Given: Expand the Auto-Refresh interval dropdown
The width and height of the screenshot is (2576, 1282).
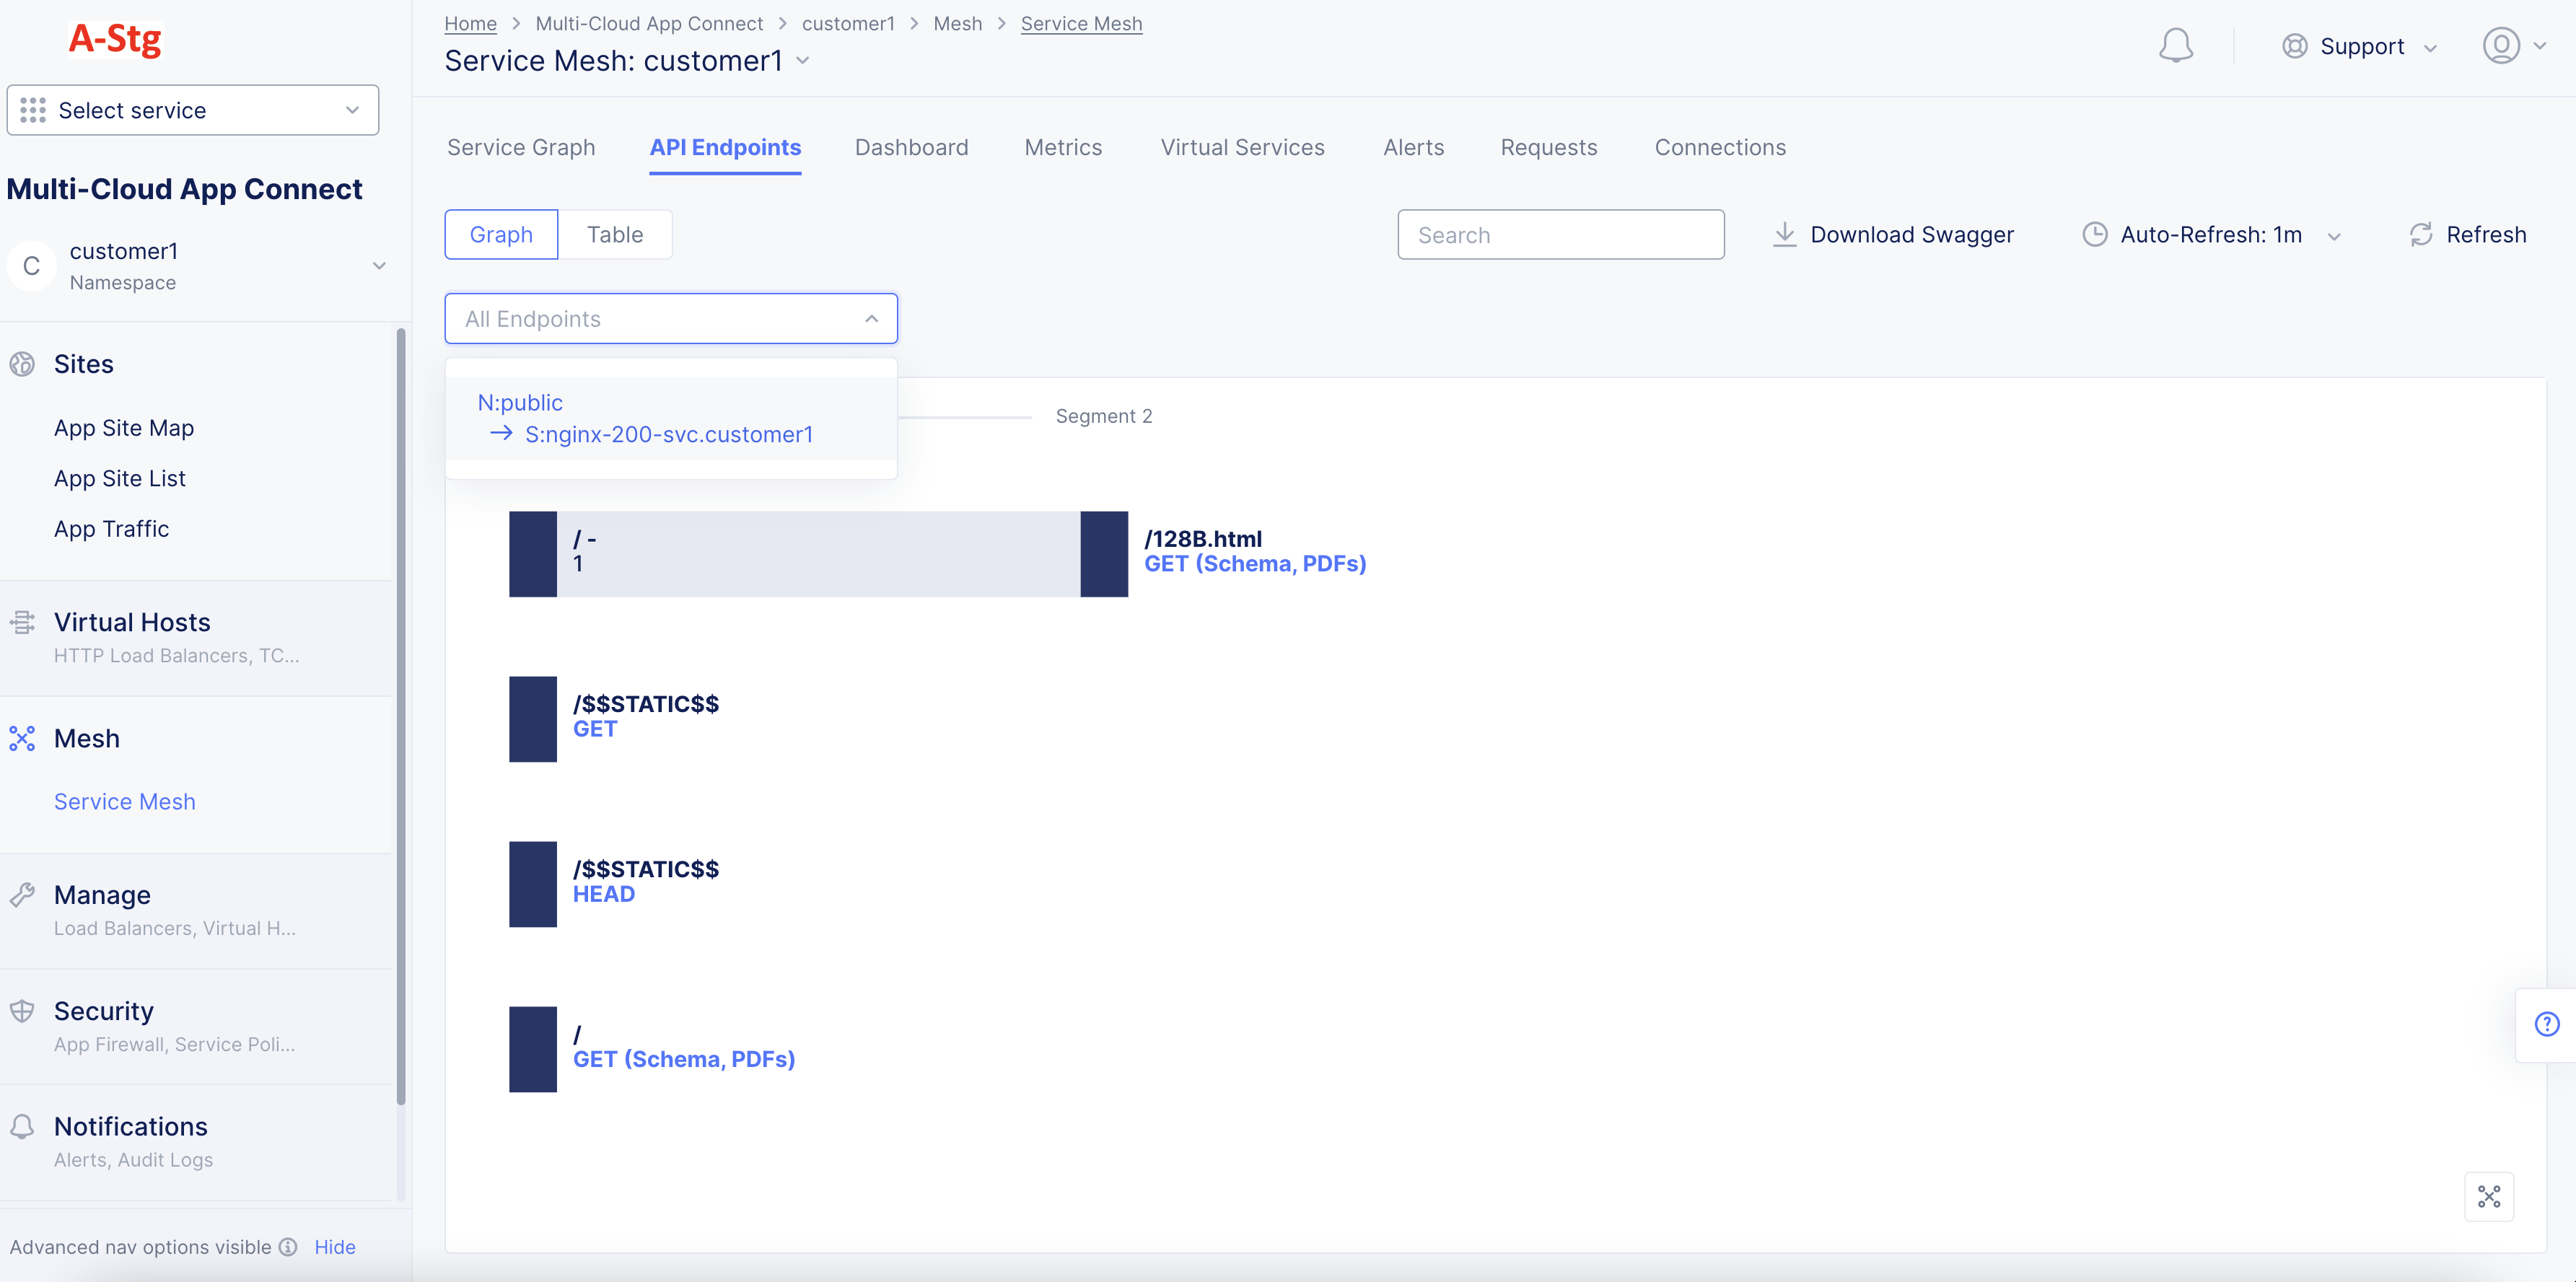Looking at the screenshot, I should 2336,235.
